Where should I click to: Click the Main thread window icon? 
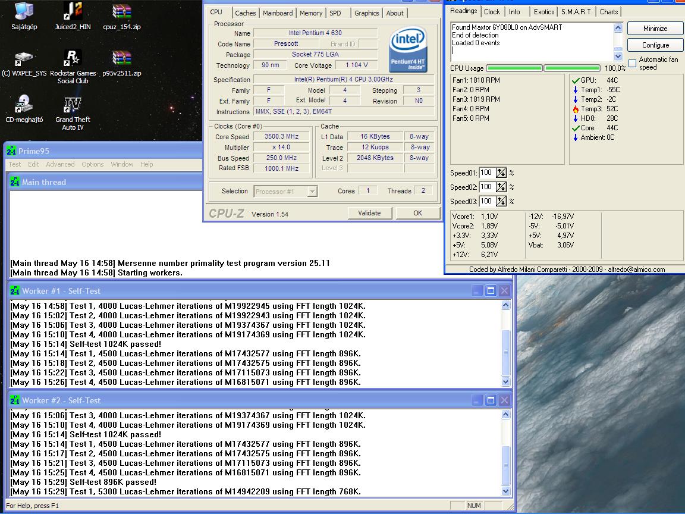(15, 182)
